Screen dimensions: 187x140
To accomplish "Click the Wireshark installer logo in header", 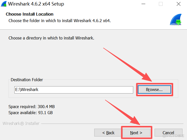I will pos(176,20).
